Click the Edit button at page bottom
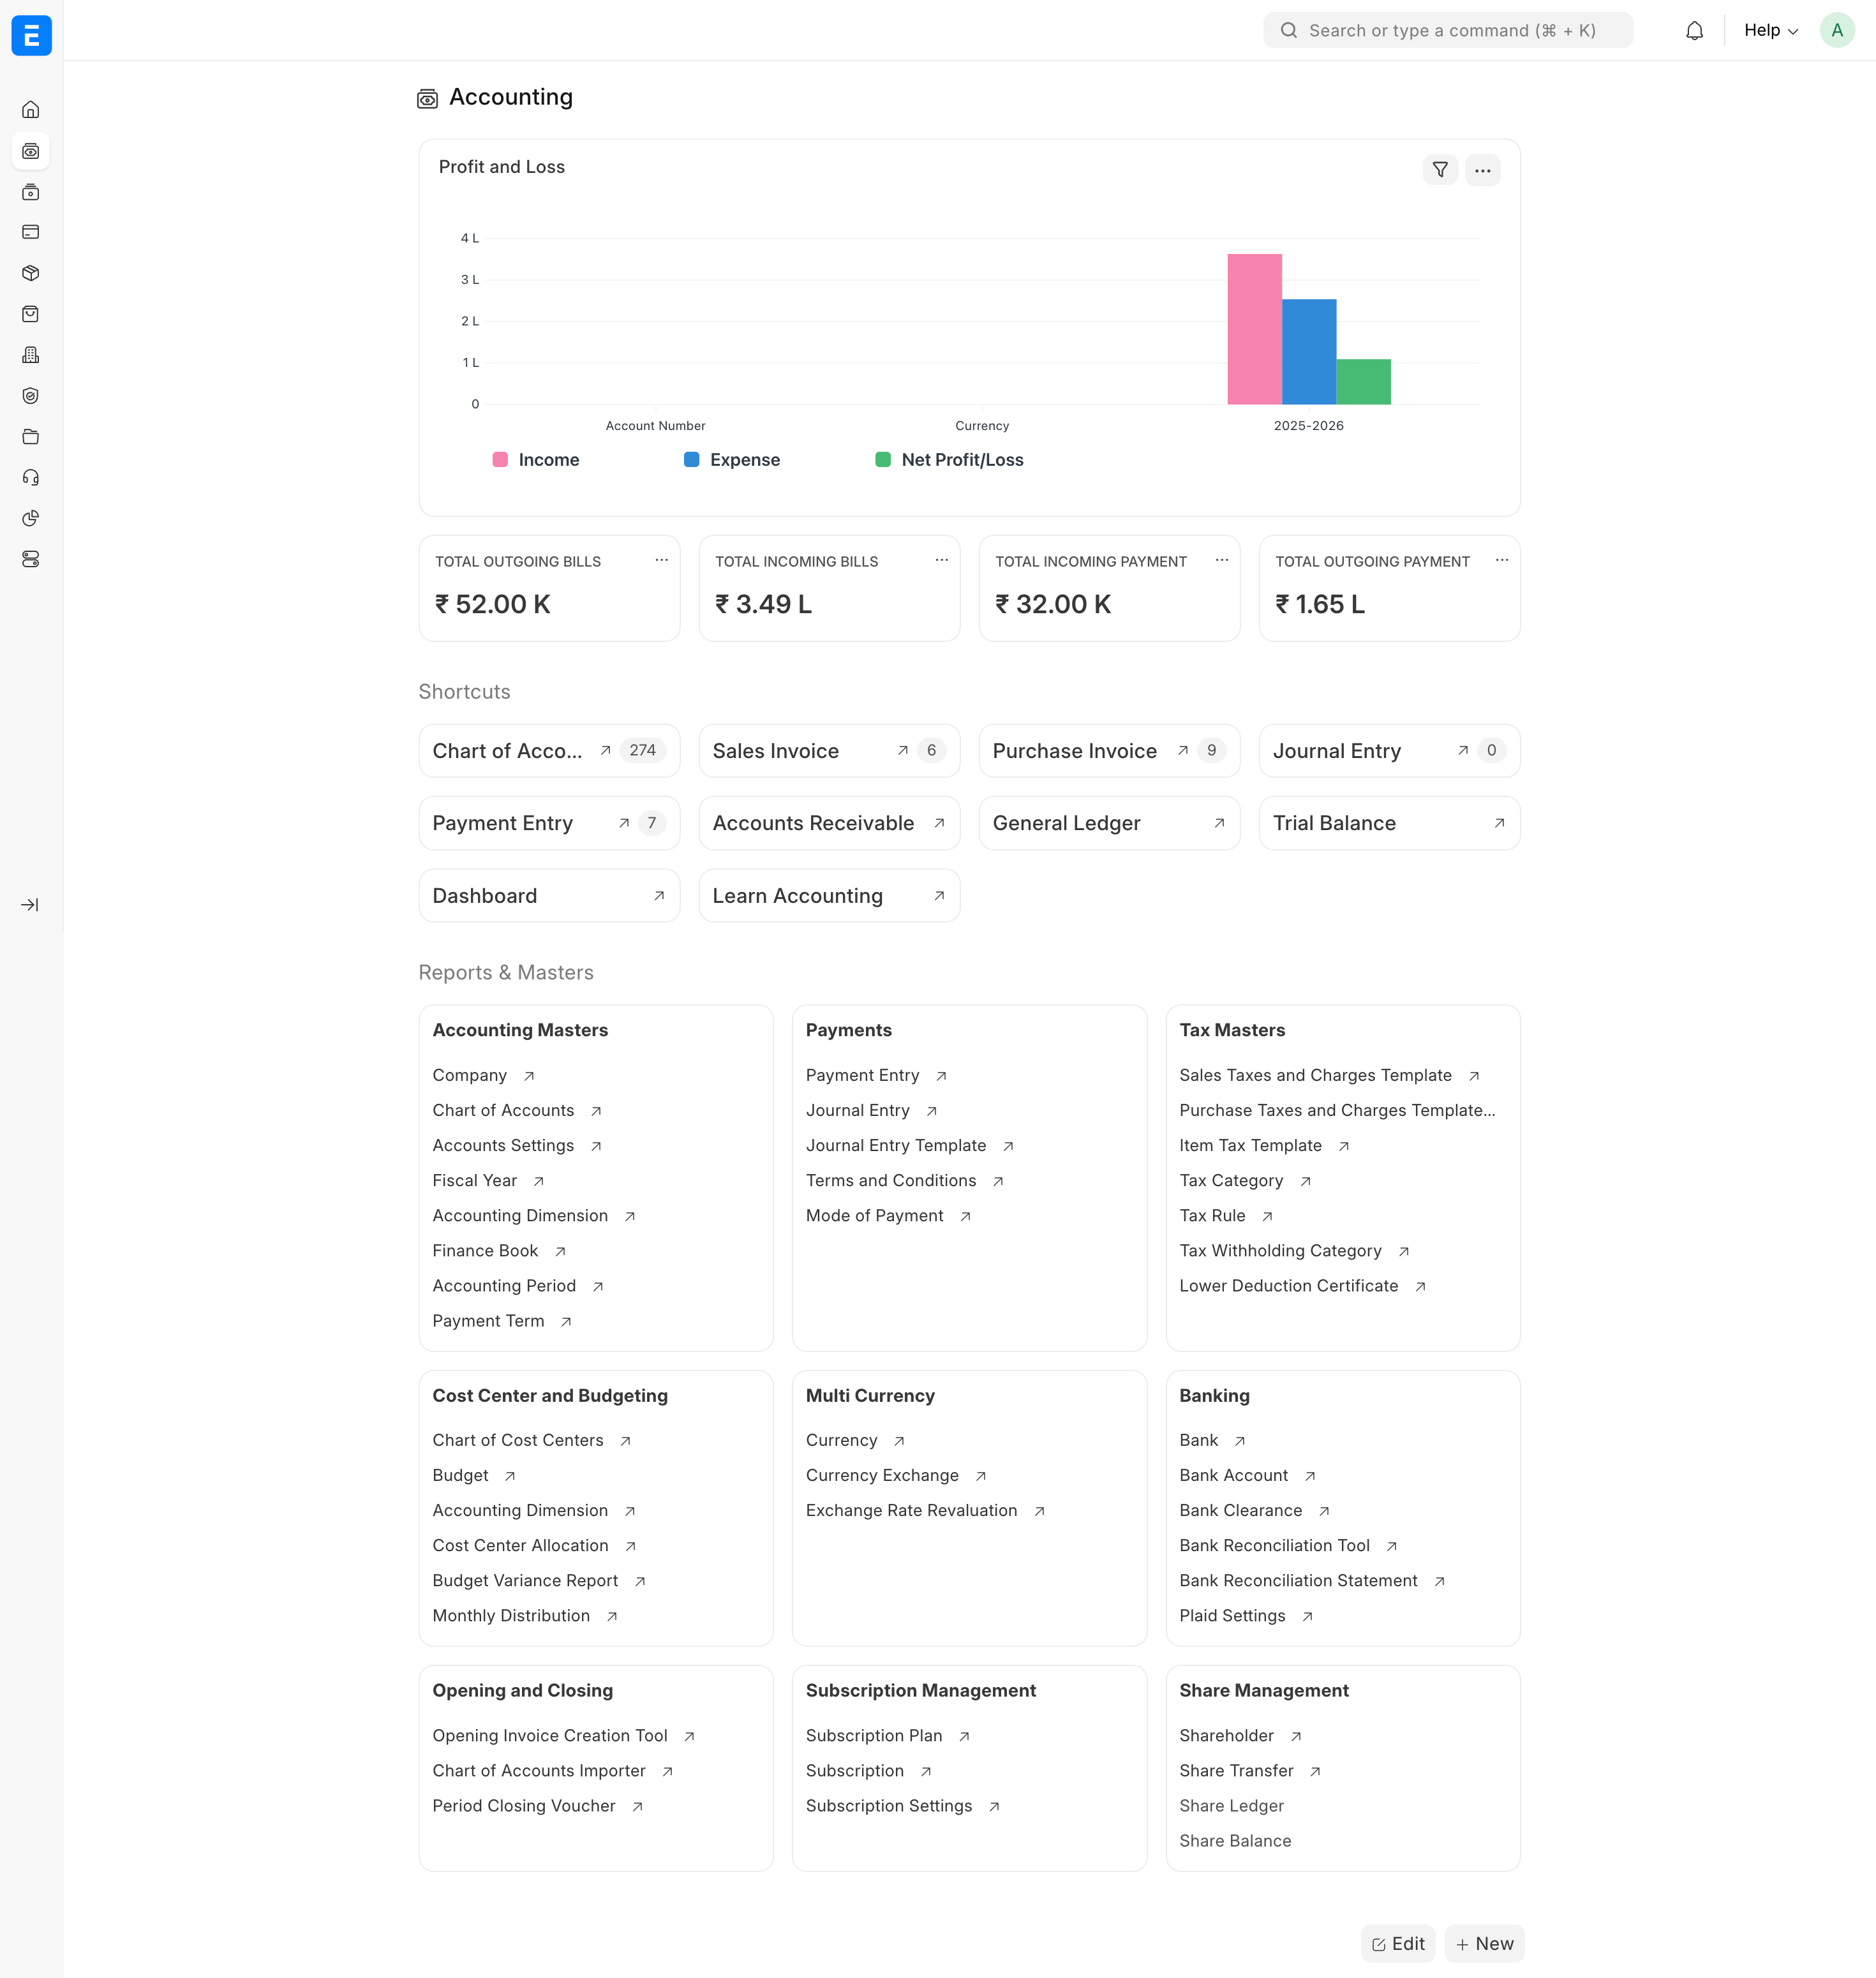The height and width of the screenshot is (1978, 1876). tap(1397, 1944)
